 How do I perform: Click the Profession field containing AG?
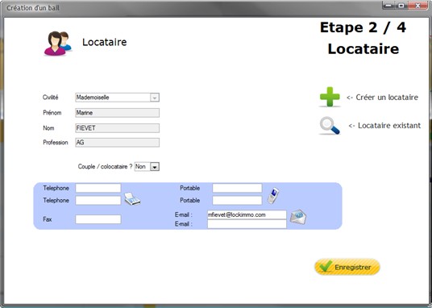(117, 143)
